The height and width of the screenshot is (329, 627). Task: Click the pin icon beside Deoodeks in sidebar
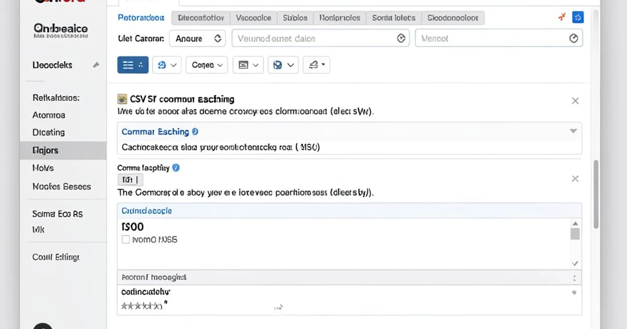coord(96,65)
